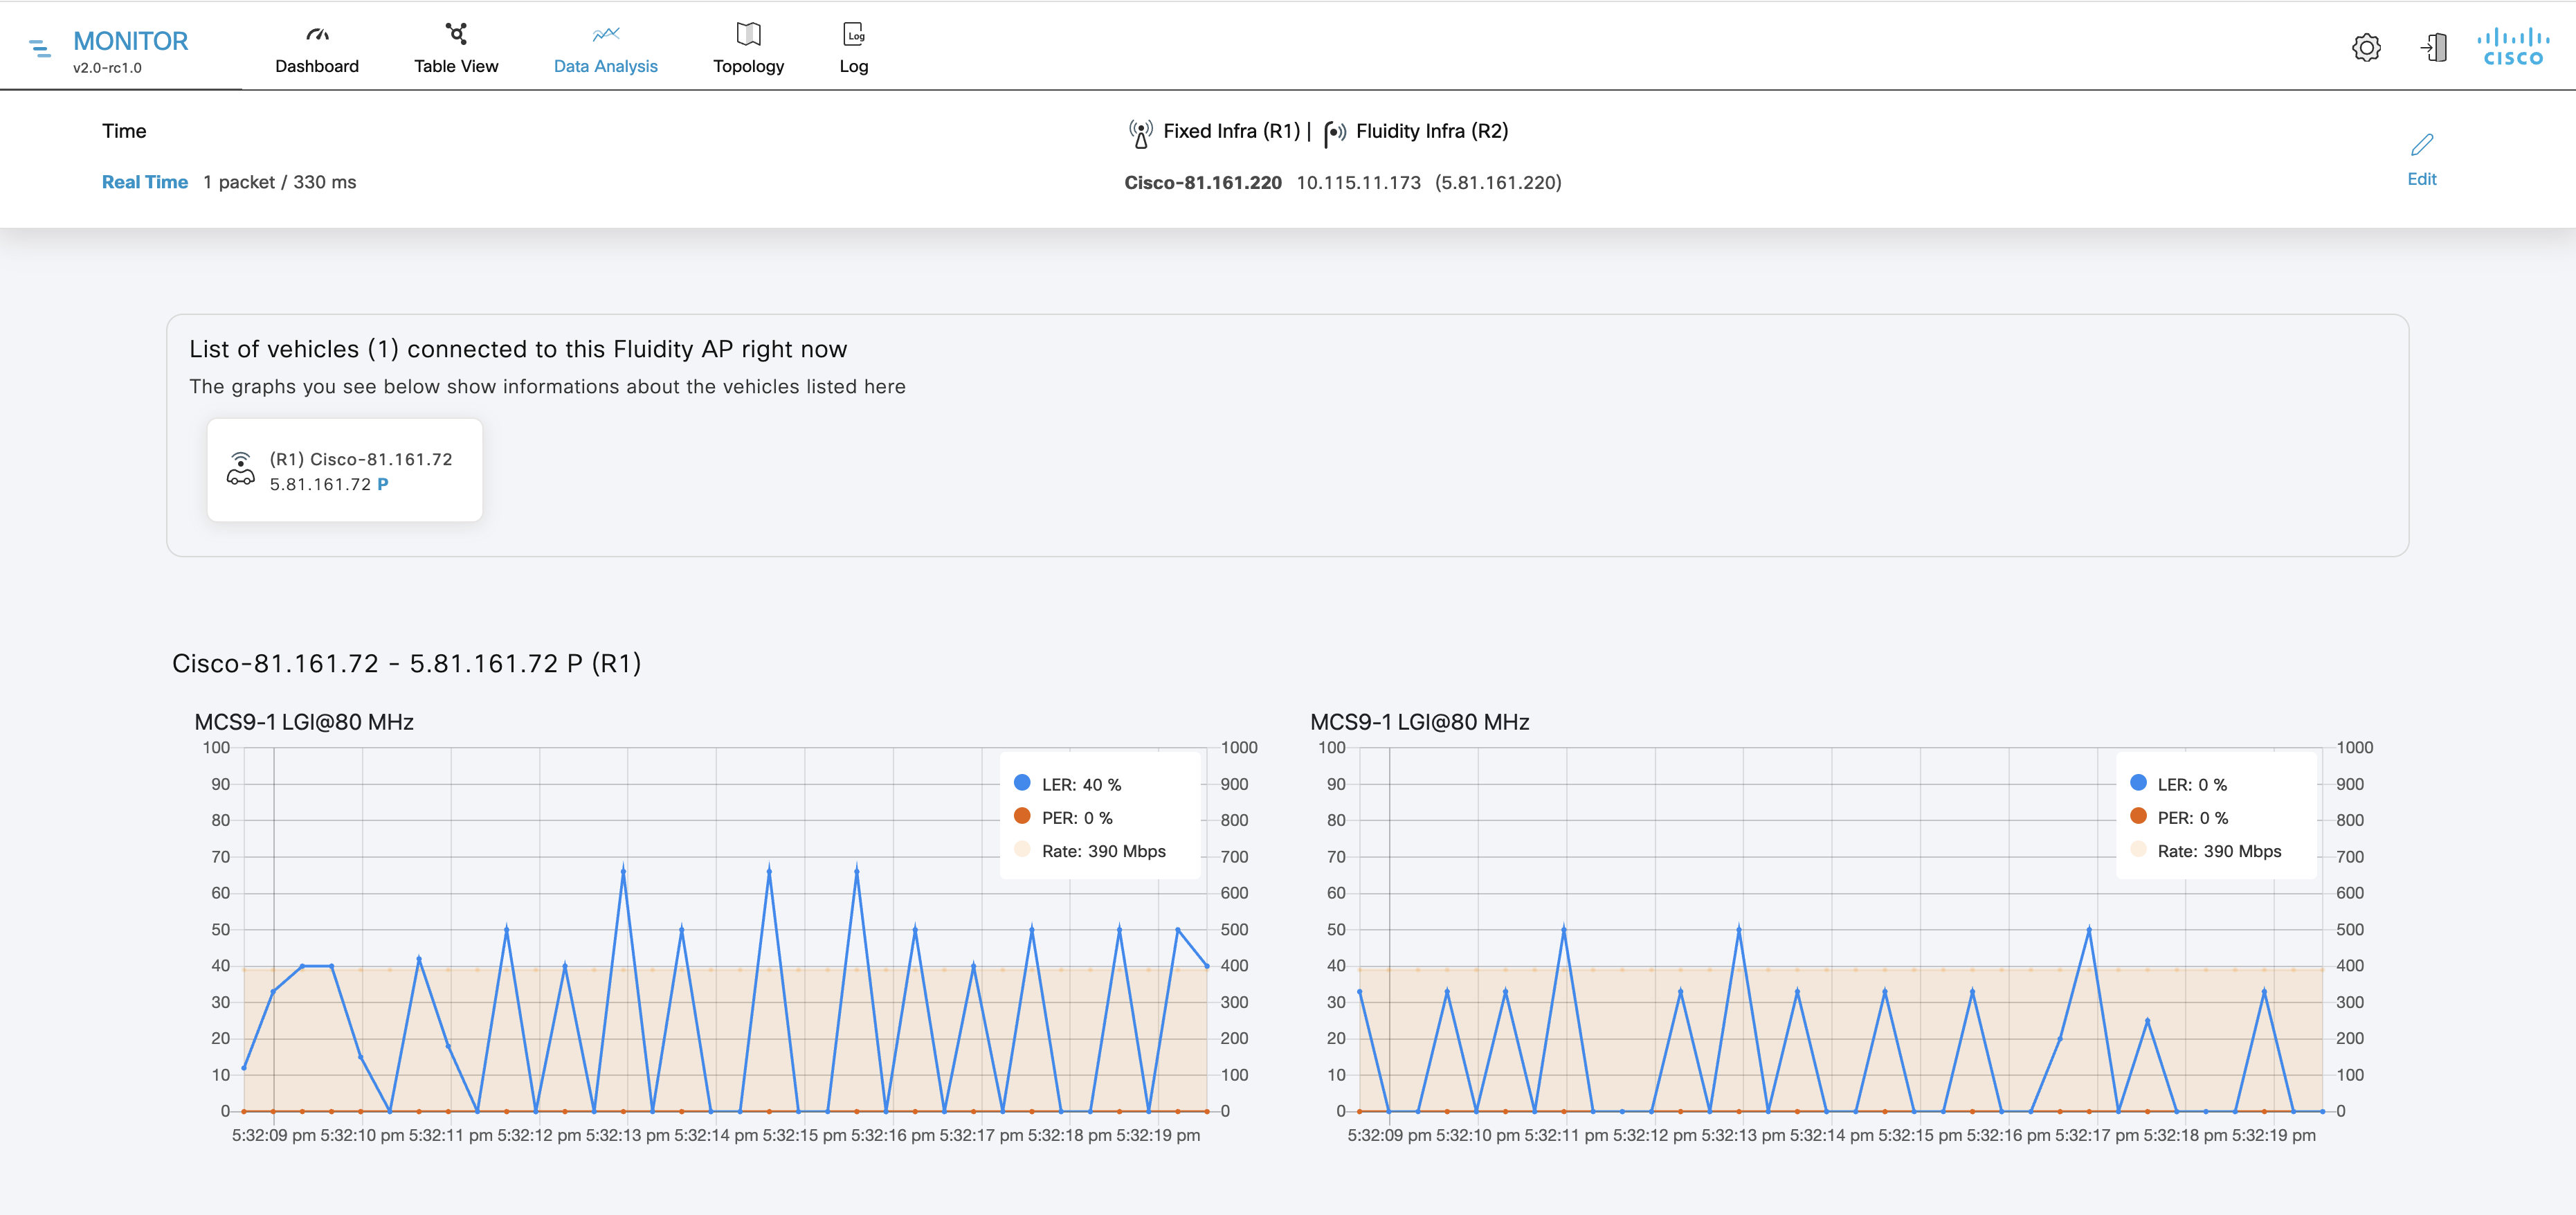Click the Cisco-81.161.220 device name
The height and width of the screenshot is (1215, 2576).
[x=1203, y=182]
